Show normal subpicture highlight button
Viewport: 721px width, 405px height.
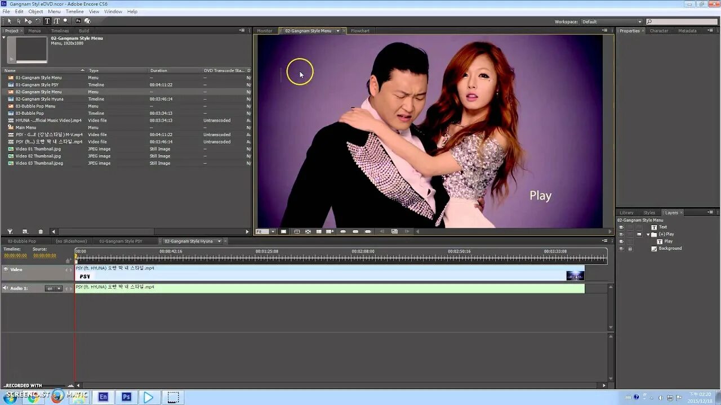coord(343,232)
